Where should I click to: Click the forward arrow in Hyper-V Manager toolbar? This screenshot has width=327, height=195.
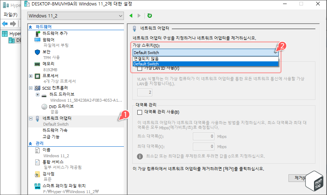13,24
